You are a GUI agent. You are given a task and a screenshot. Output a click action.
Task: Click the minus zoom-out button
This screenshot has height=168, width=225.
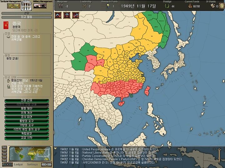[x=7, y=165]
